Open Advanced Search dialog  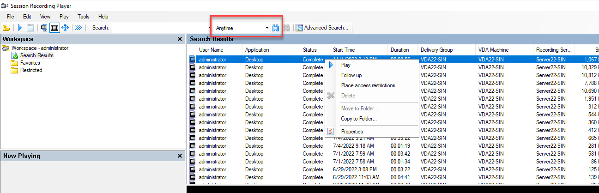322,28
